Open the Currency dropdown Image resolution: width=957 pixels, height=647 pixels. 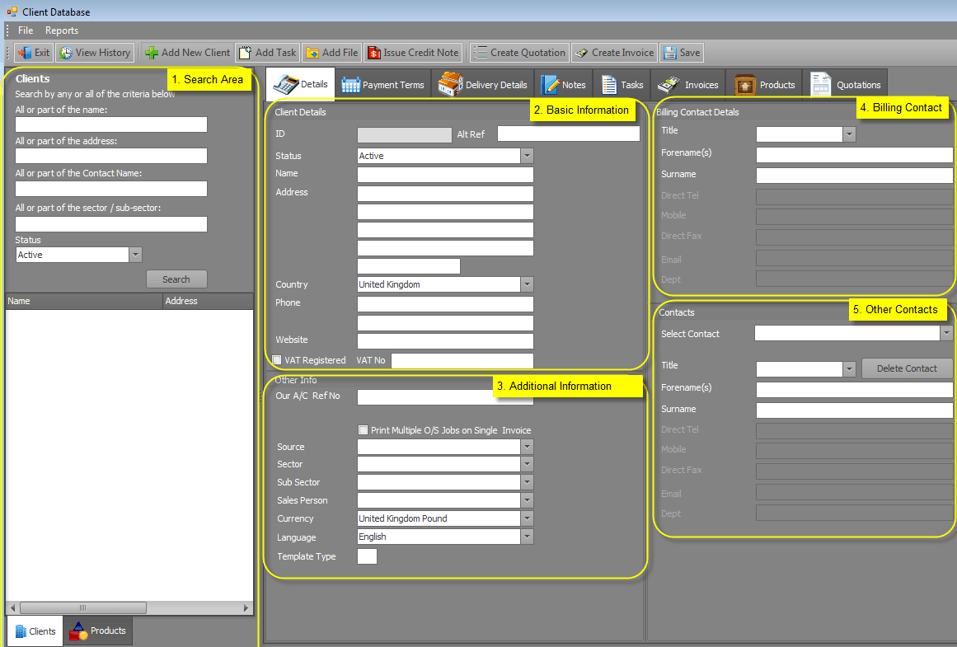(526, 518)
